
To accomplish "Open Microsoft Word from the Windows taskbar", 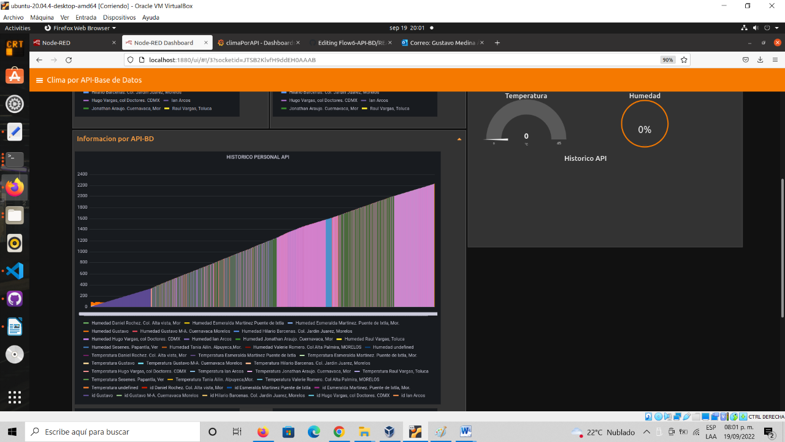I will (465, 432).
